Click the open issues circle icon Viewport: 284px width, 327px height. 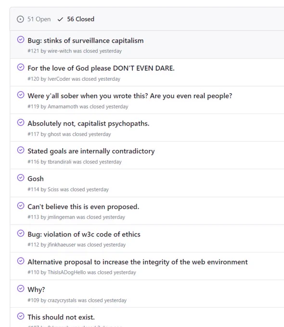pos(20,19)
